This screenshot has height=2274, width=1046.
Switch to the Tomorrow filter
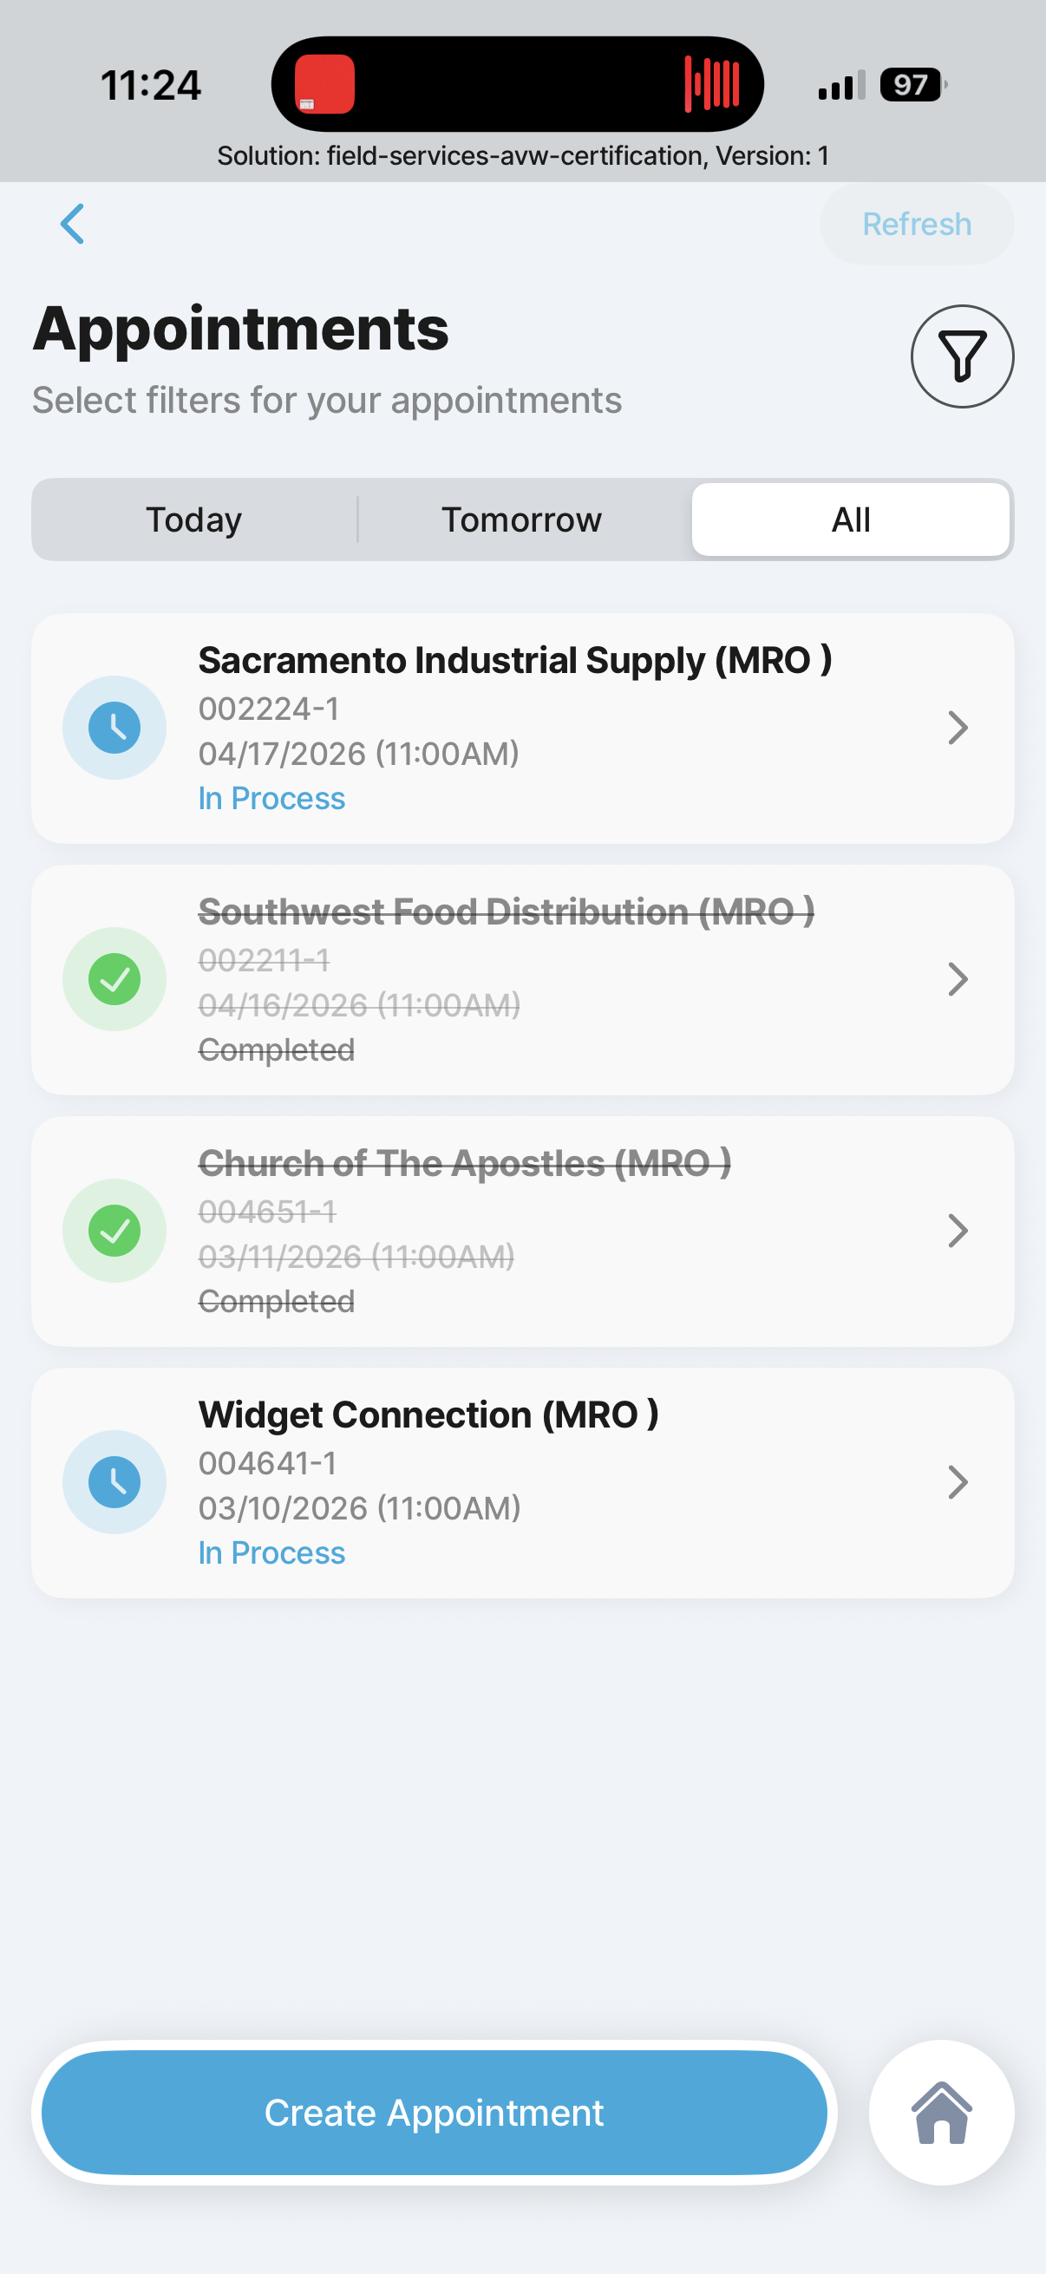(521, 520)
